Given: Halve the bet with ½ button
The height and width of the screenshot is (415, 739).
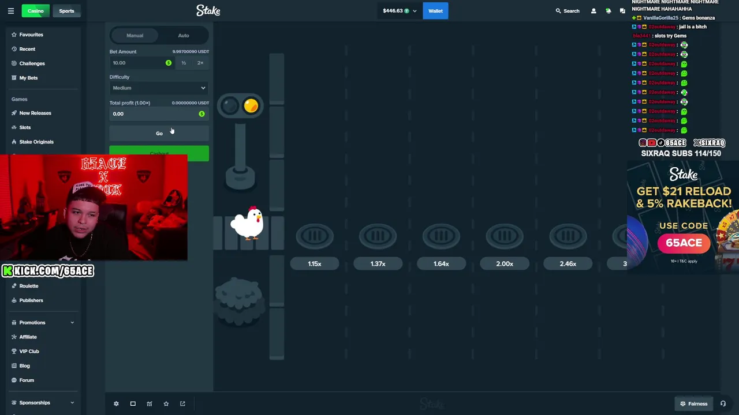Looking at the screenshot, I should [184, 63].
